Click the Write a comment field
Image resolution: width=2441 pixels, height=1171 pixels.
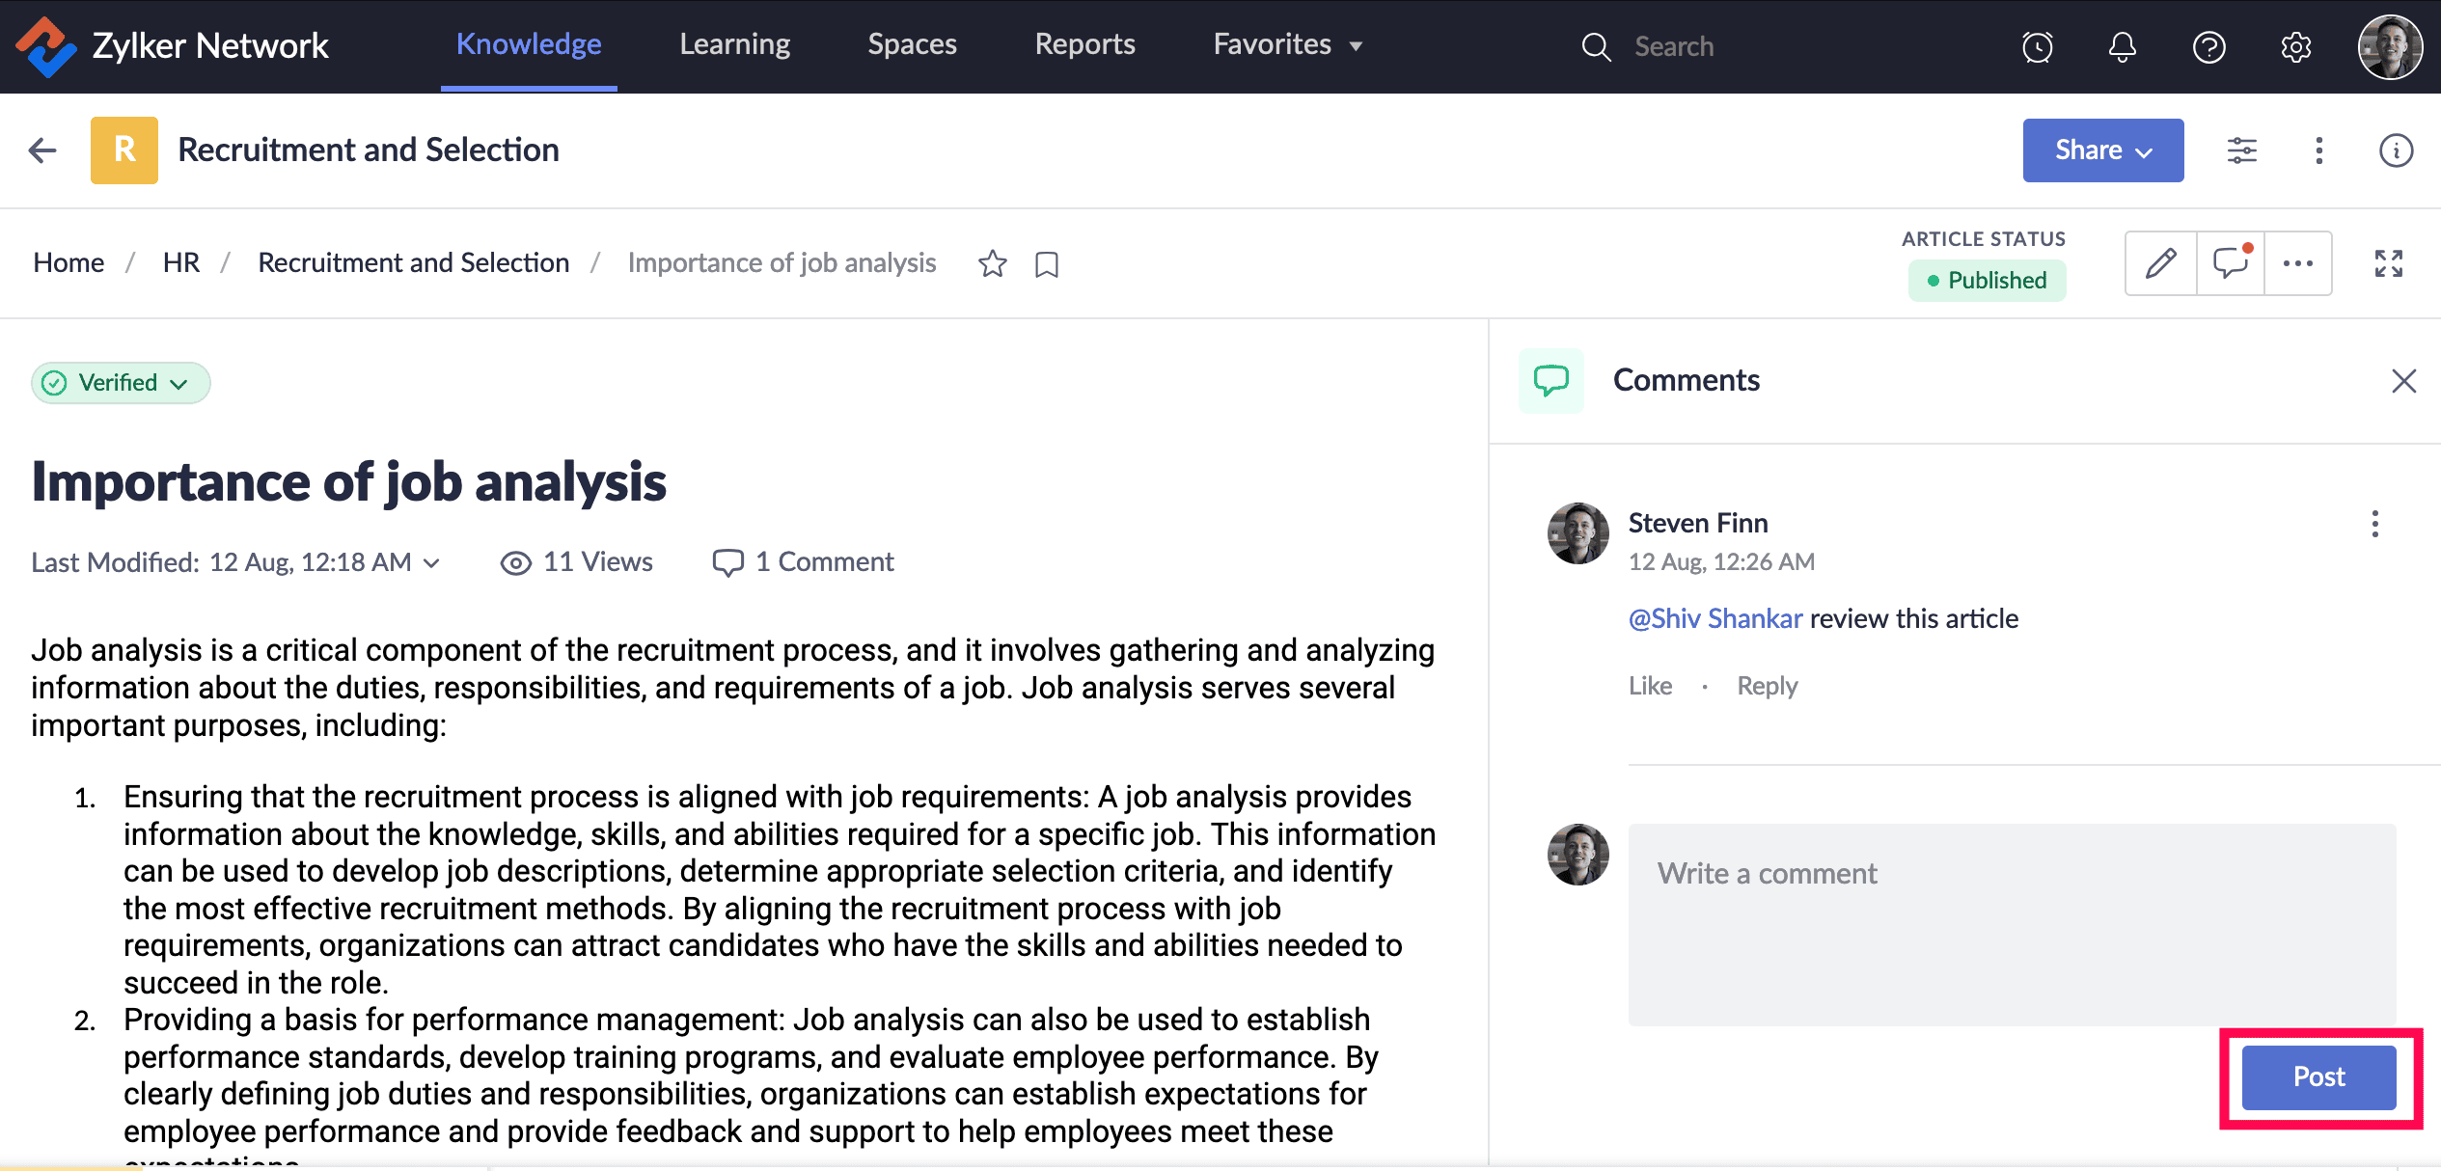point(2012,923)
